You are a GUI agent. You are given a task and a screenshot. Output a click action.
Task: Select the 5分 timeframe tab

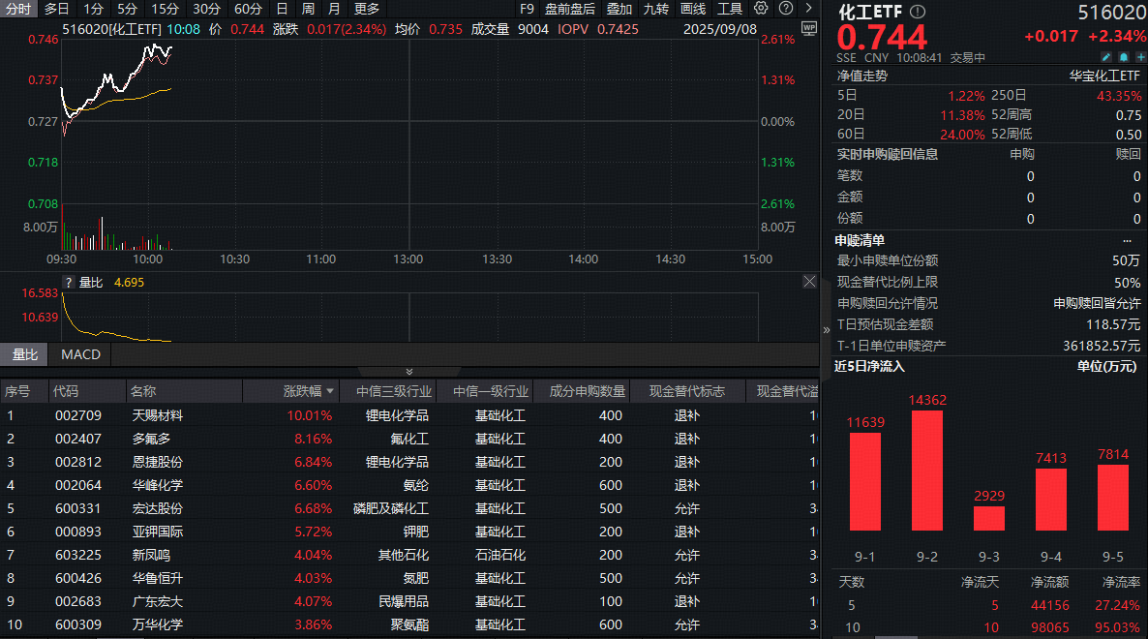click(x=127, y=9)
